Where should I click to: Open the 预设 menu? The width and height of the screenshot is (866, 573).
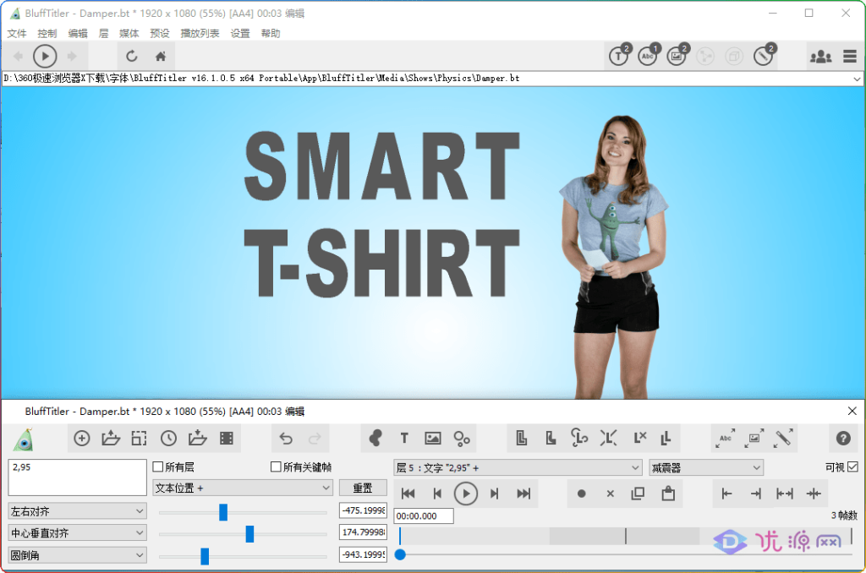(x=160, y=33)
